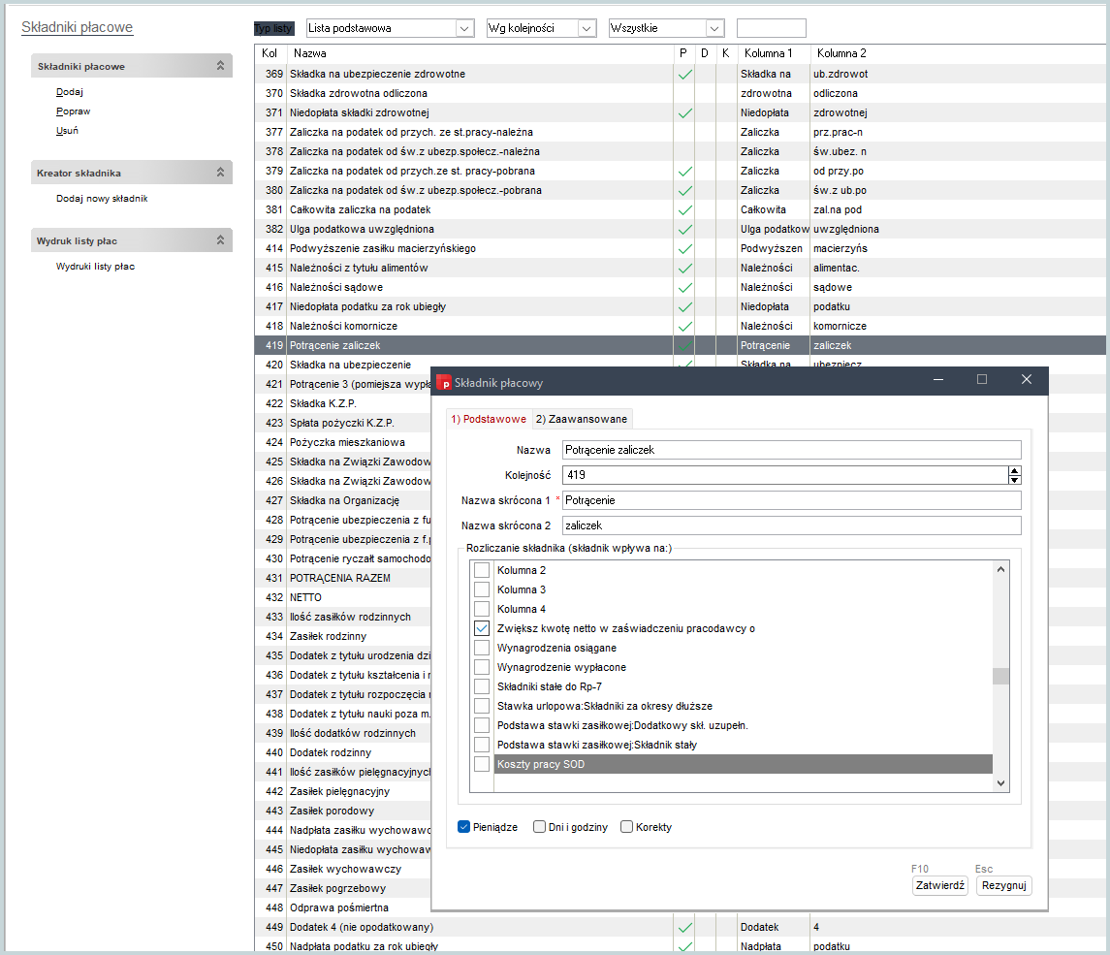Check the Koszty pracy SOD checkbox
Image resolution: width=1110 pixels, height=955 pixels.
pos(482,764)
